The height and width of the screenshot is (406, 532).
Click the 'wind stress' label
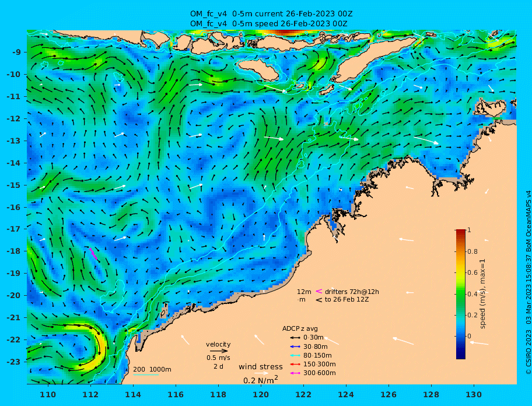261,367
